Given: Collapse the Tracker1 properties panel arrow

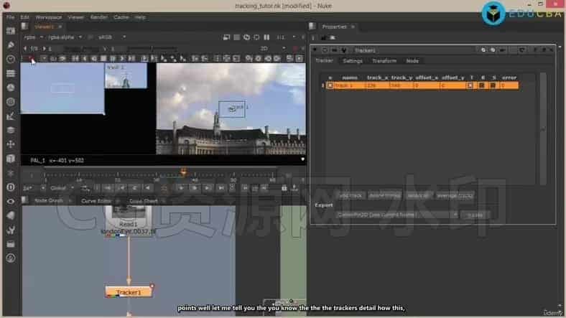Looking at the screenshot, I should point(315,50).
